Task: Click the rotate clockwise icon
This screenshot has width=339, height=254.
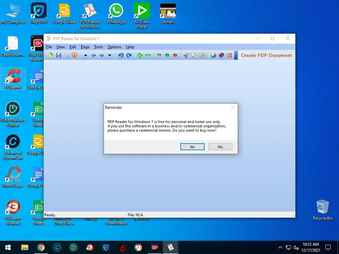Action: 129,55
